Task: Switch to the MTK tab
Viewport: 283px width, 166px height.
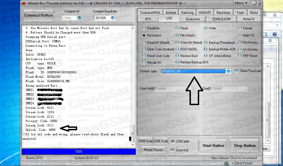Action: tap(148, 19)
